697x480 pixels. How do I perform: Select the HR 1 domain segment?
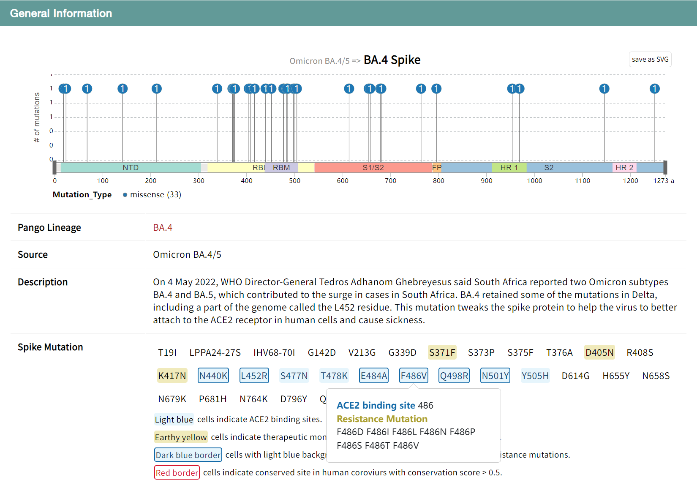(509, 168)
